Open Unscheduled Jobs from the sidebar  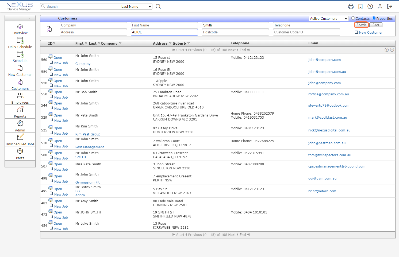20,139
